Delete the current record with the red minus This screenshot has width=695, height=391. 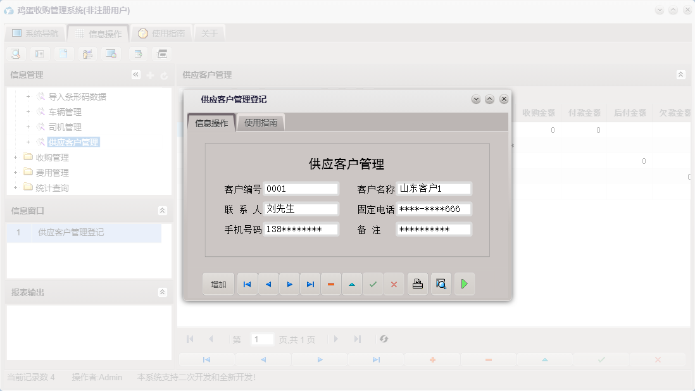click(x=331, y=283)
